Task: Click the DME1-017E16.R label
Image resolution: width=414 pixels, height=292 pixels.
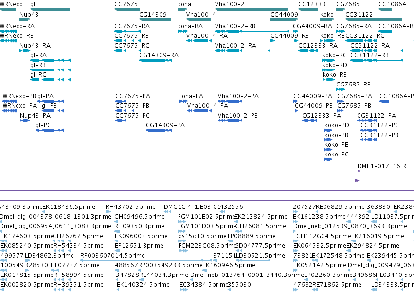Action: coord(382,167)
